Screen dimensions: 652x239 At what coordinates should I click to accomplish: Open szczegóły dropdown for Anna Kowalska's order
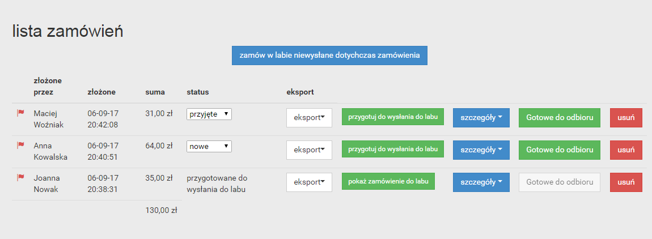click(481, 150)
